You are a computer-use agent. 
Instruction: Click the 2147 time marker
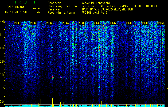(x=113, y=23)
